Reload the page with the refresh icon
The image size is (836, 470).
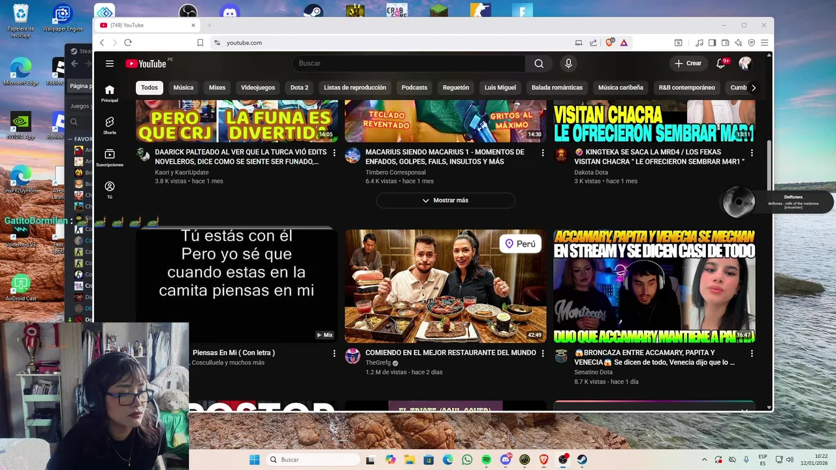(x=128, y=42)
